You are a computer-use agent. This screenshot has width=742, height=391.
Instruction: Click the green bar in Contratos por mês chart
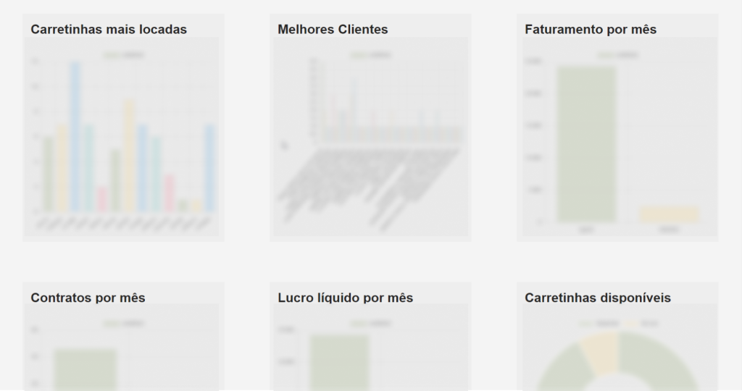pos(86,370)
